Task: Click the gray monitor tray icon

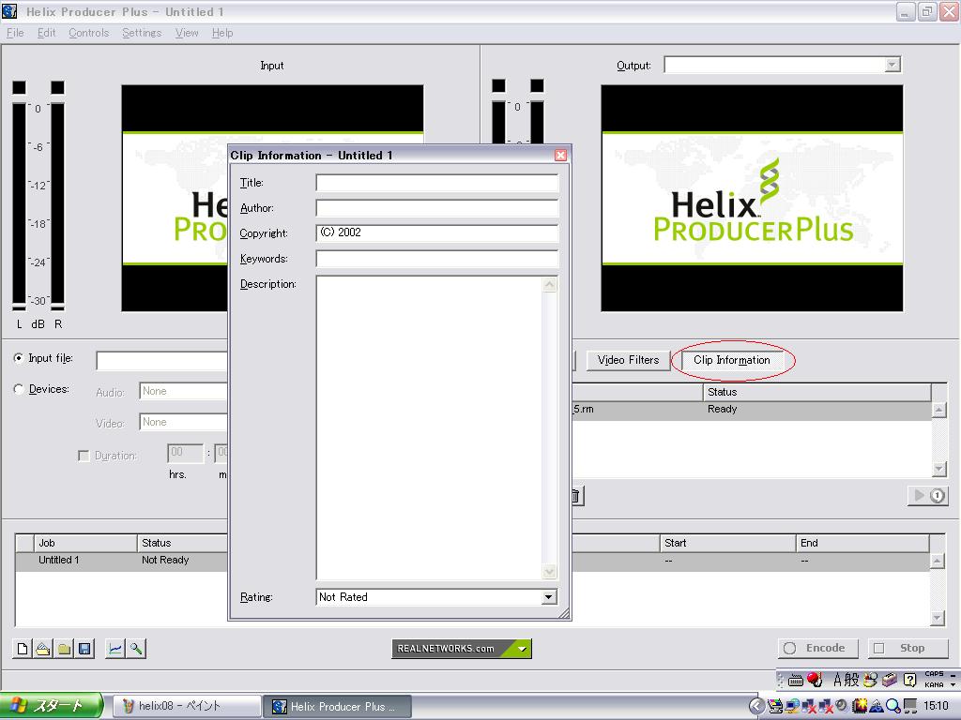Action: [910, 706]
